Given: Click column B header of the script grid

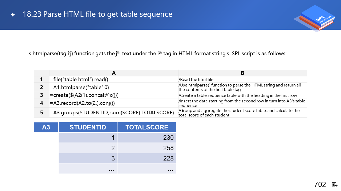Looking at the screenshot, I should [242, 73].
